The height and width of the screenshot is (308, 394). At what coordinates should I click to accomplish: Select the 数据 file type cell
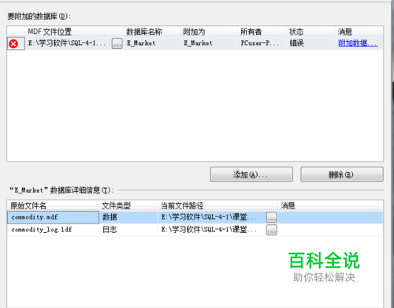(x=128, y=217)
